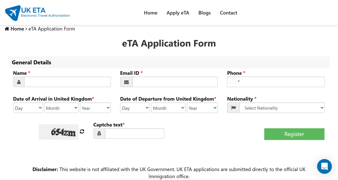338x180 pixels.
Task: Open the Blogs menu item
Action: 205,13
